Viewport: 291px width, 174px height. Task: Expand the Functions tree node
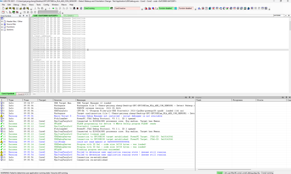2,27
